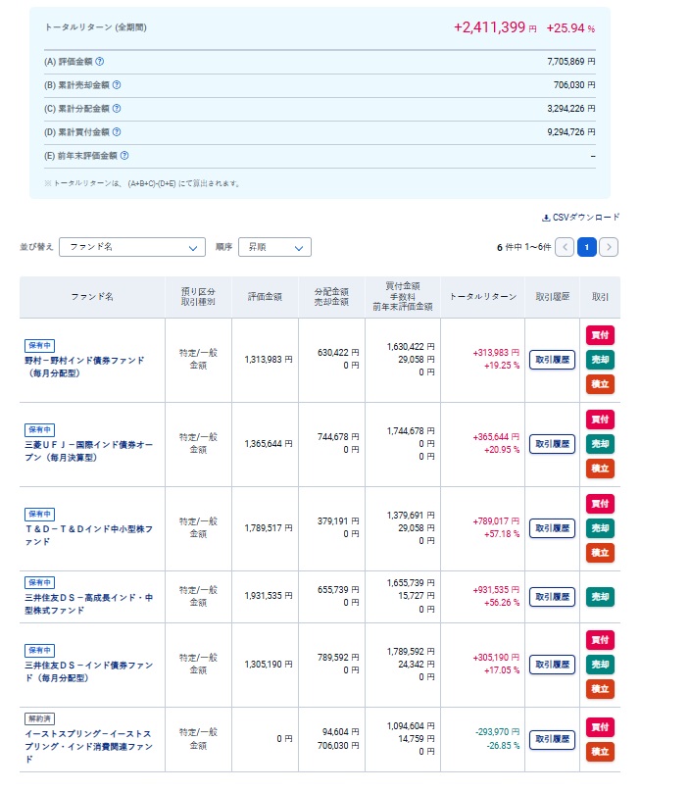Image resolution: width=690 pixels, height=791 pixels.
Task: Go to previous page with left arrow
Action: coord(565,247)
